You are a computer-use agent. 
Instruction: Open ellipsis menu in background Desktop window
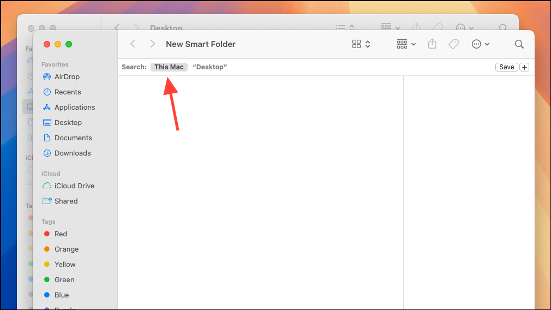[x=465, y=27]
